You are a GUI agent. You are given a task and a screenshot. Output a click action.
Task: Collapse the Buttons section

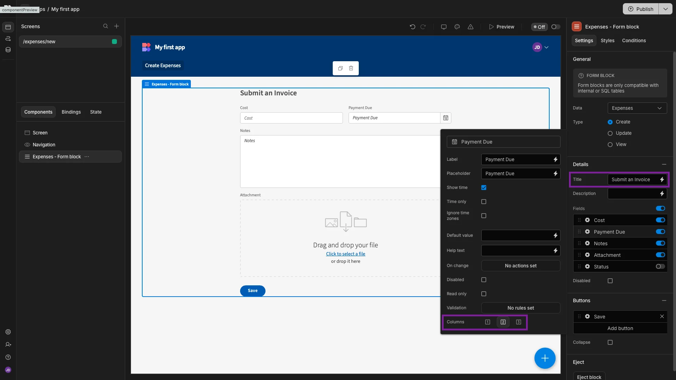pyautogui.click(x=664, y=301)
